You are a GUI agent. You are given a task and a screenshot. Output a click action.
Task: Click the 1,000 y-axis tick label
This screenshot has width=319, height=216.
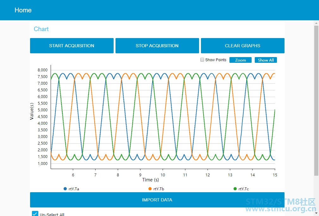point(42,164)
